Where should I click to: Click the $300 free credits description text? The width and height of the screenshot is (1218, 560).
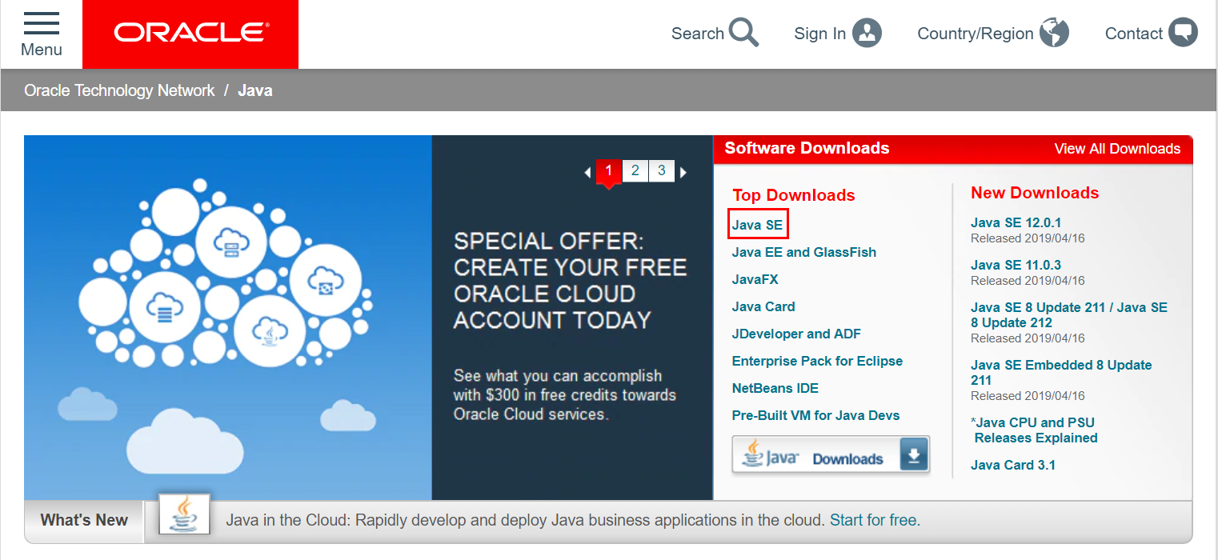565,395
